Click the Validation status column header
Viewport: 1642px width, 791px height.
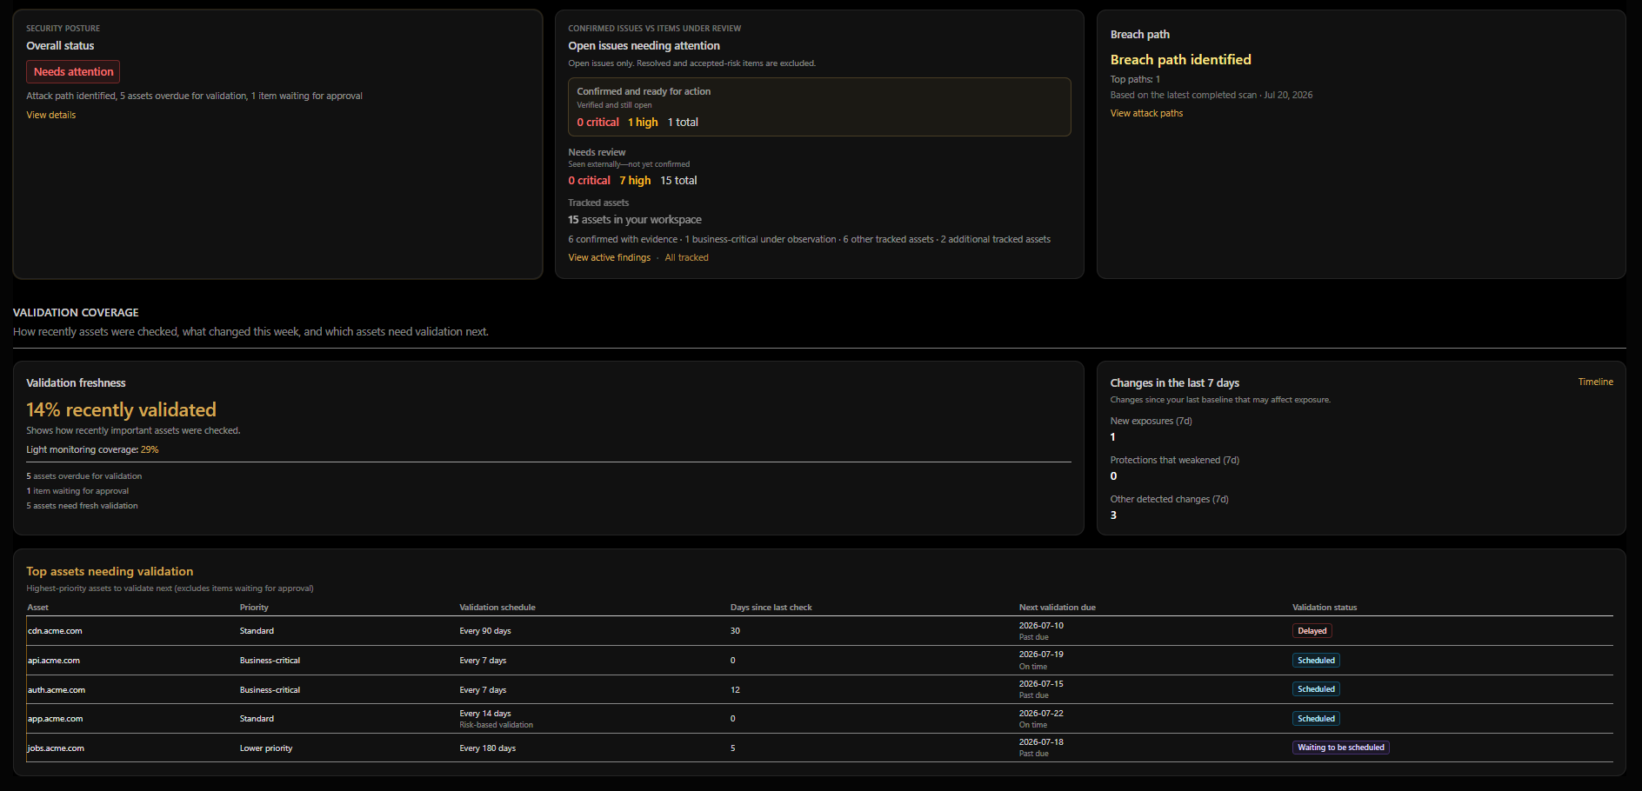1324,608
